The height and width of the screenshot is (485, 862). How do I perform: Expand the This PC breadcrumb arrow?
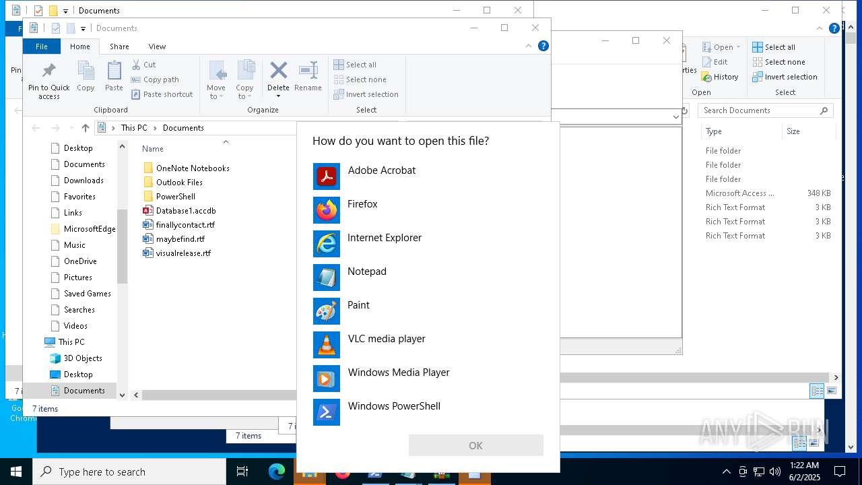pyautogui.click(x=154, y=128)
